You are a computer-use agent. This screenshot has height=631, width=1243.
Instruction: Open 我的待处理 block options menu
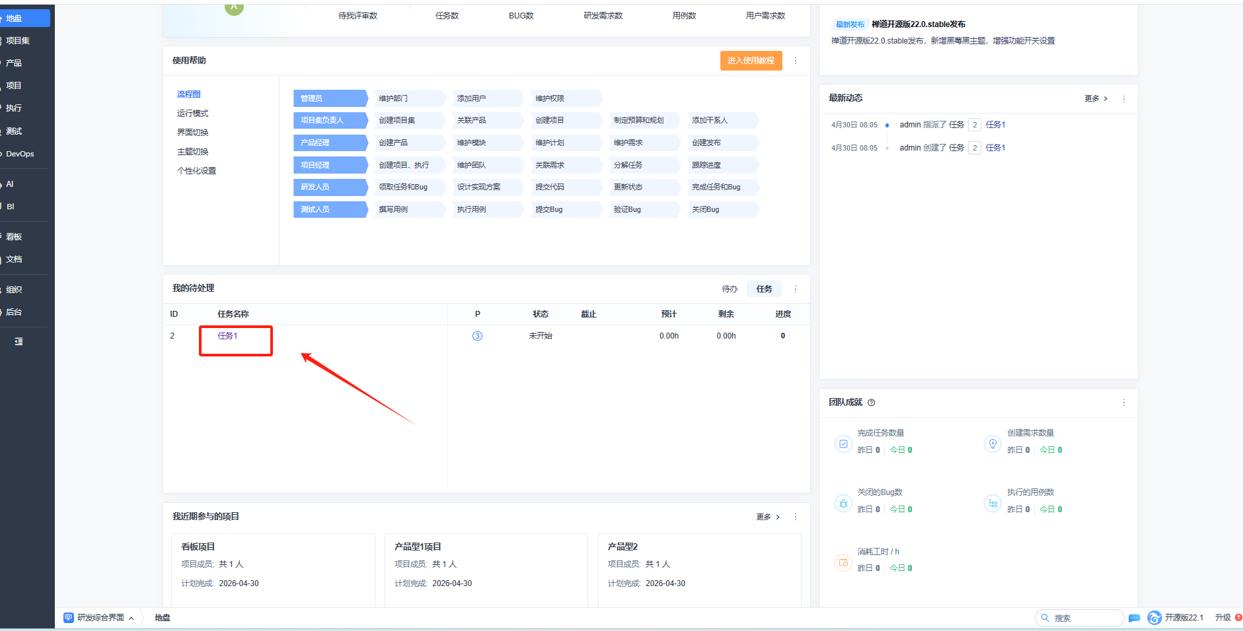pyautogui.click(x=796, y=289)
